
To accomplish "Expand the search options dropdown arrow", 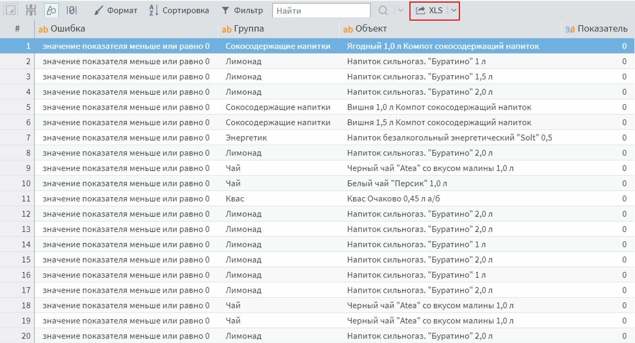I will (x=400, y=10).
